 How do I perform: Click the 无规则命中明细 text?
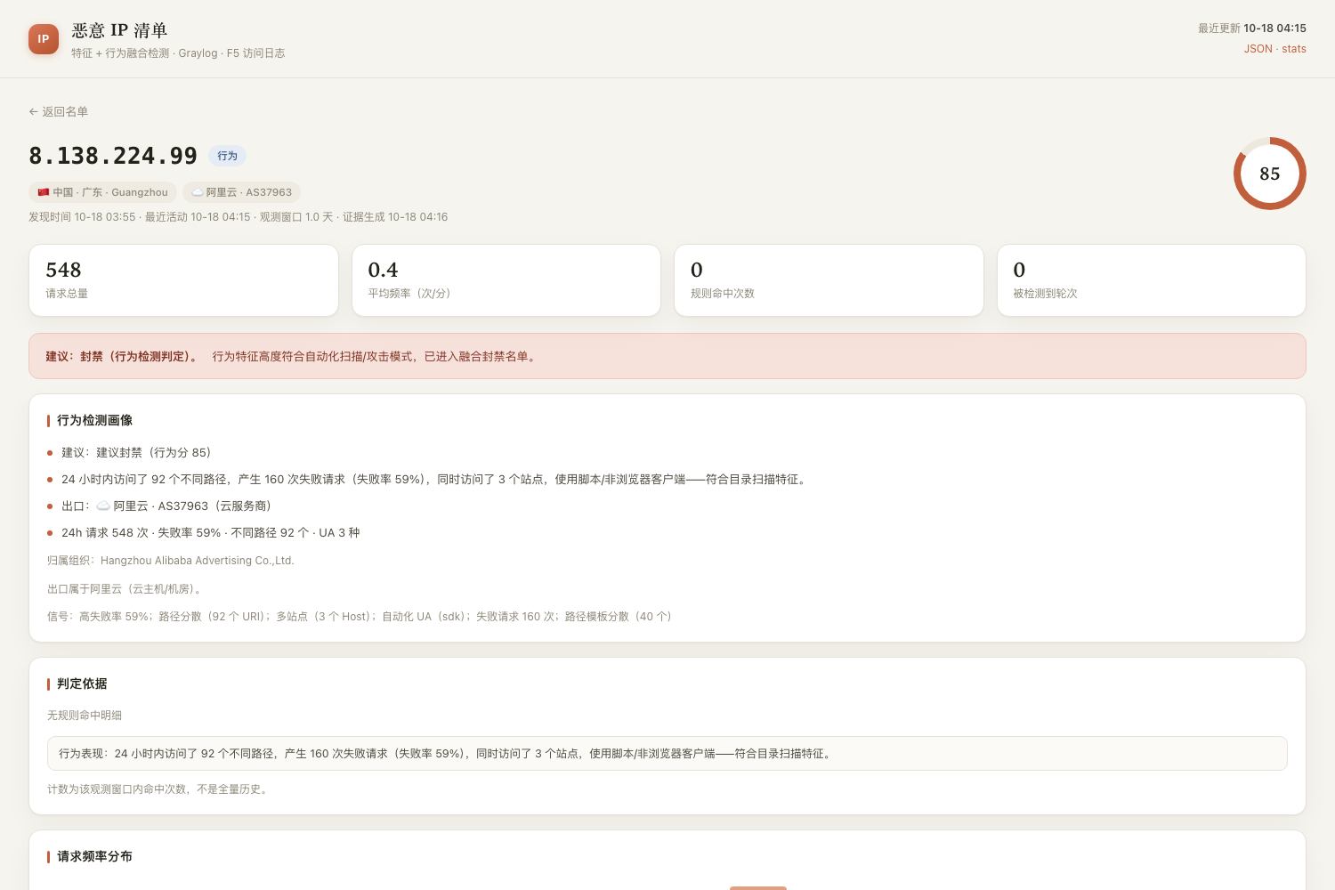(x=85, y=716)
